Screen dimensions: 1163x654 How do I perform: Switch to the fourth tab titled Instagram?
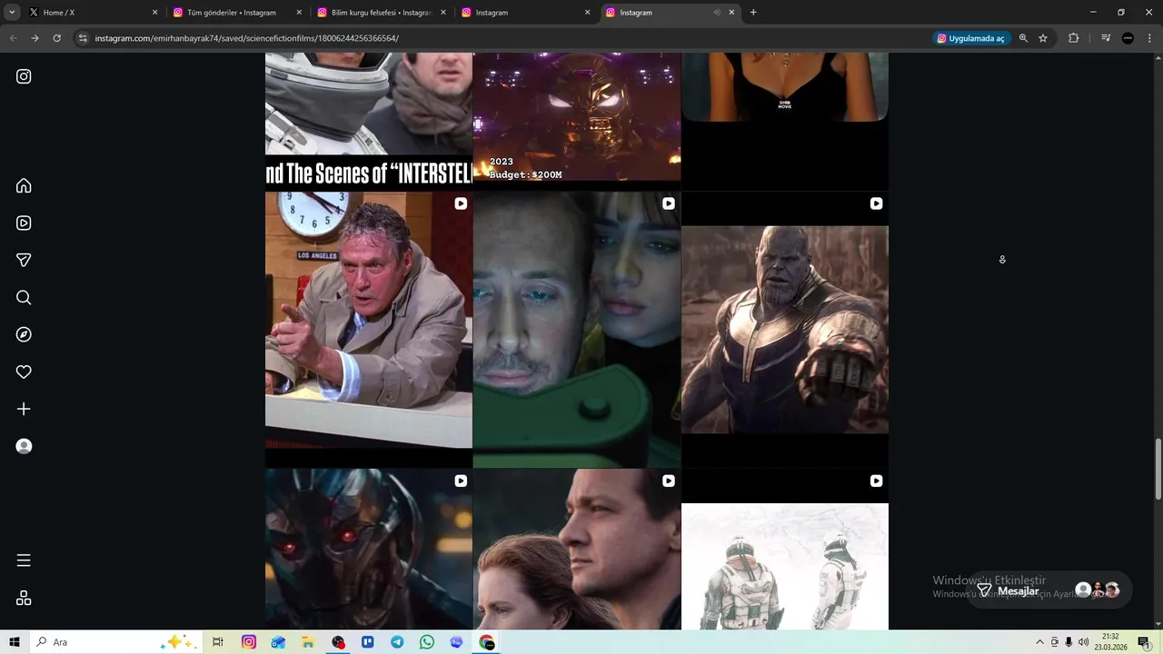[x=524, y=13]
